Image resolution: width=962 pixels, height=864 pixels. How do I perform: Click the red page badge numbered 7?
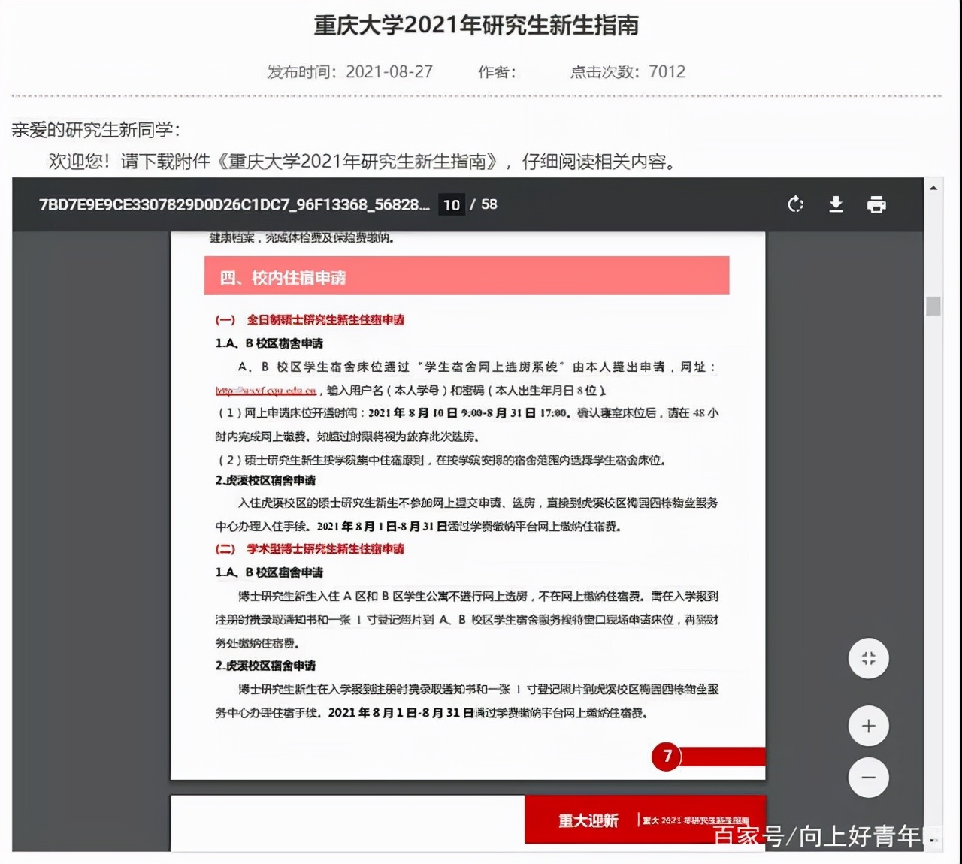(667, 757)
